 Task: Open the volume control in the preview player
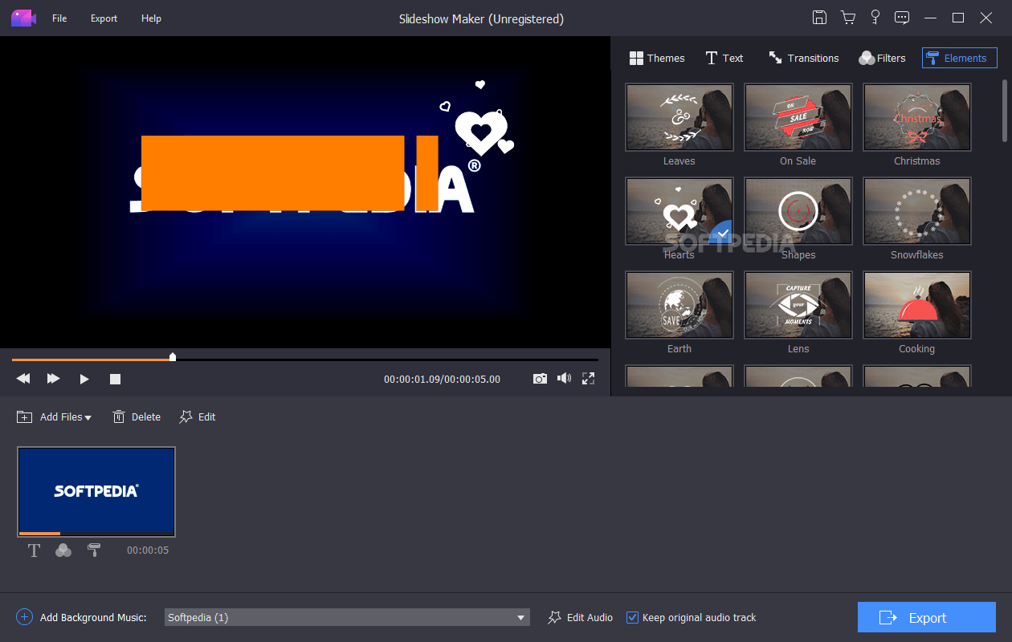click(x=564, y=378)
